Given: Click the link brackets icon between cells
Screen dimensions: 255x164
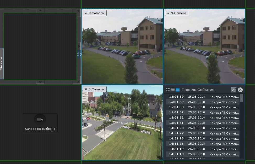Looking at the screenshot, I should 79,54.
